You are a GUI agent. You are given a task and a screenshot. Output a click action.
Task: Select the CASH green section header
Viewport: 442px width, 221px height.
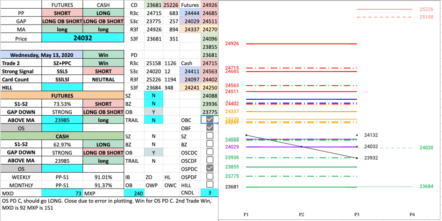coord(62,136)
